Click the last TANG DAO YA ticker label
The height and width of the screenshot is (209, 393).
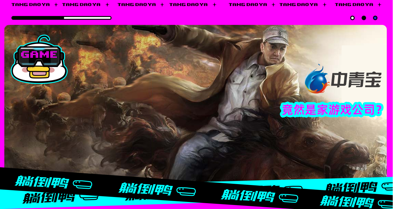[354, 5]
